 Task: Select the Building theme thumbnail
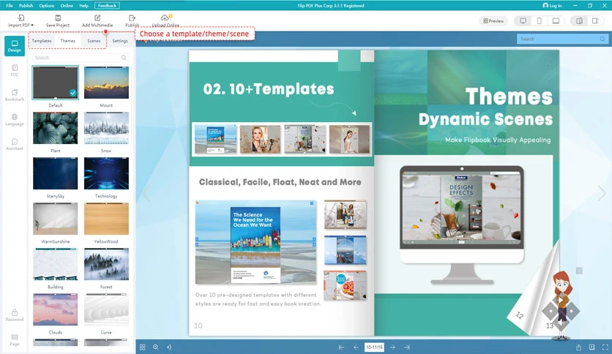click(56, 264)
